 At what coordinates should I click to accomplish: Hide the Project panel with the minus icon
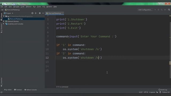[x=43, y=13]
